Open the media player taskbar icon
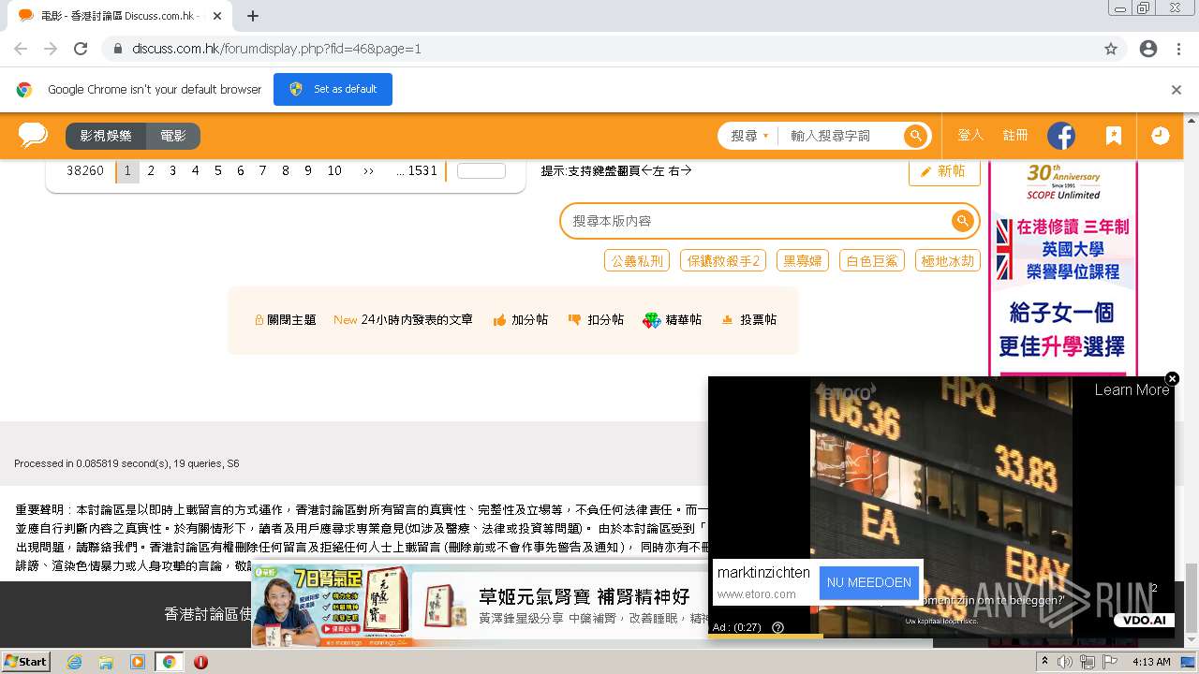This screenshot has width=1199, height=674. (138, 662)
